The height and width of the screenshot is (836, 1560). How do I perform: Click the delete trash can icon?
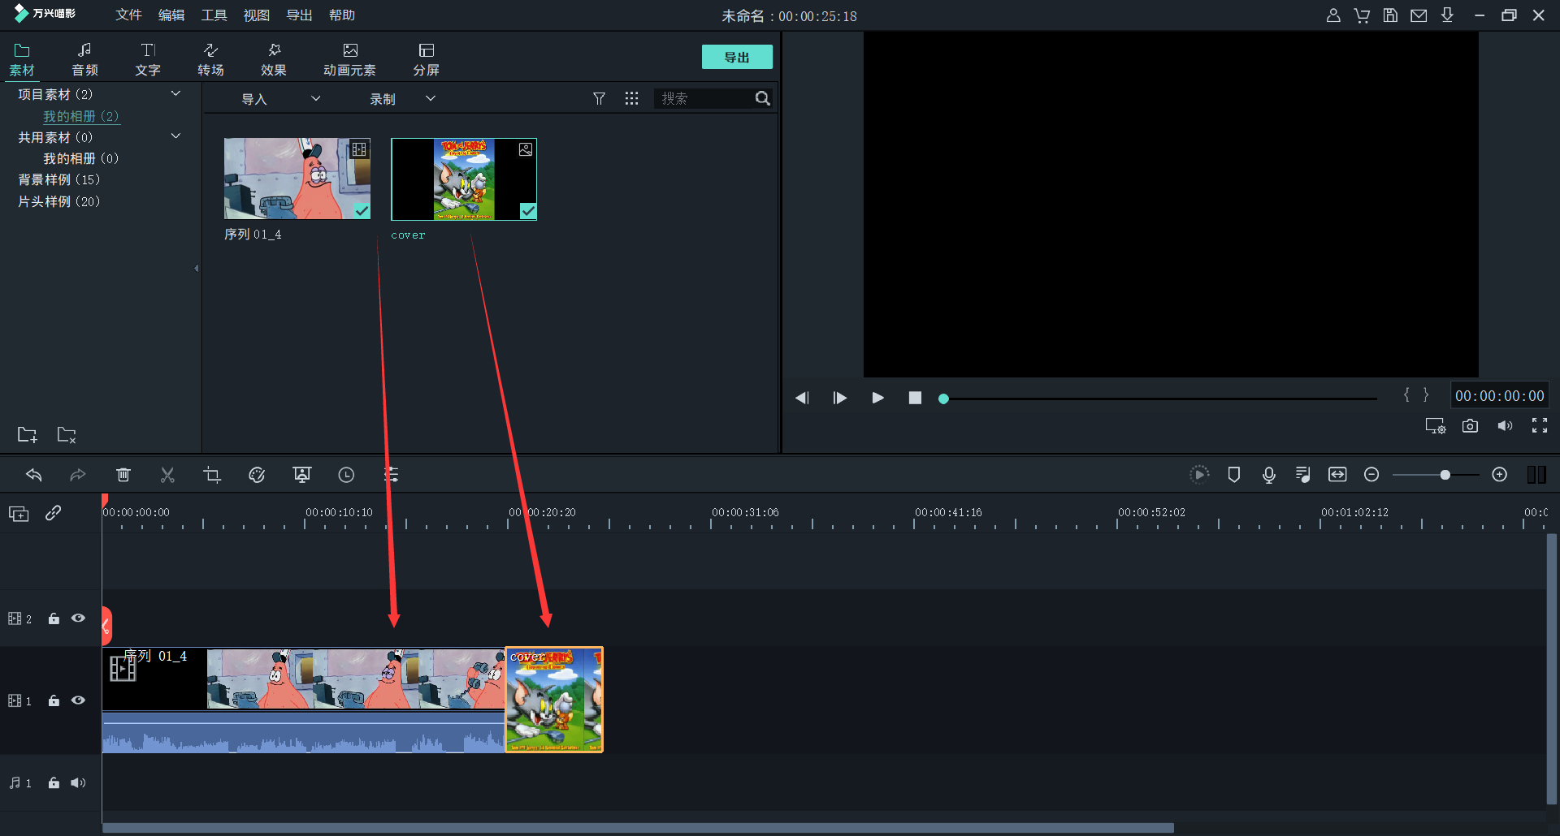click(123, 475)
